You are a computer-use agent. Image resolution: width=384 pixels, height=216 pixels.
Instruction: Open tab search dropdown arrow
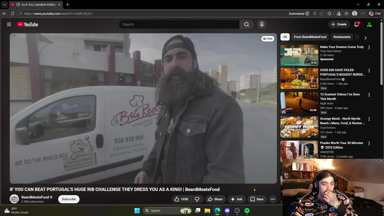point(4,4)
